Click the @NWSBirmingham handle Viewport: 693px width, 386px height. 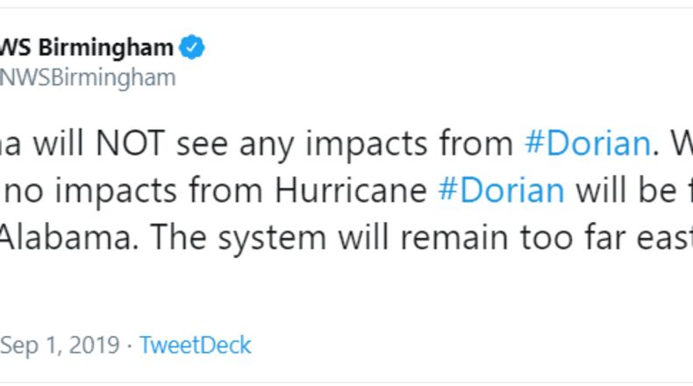88,77
